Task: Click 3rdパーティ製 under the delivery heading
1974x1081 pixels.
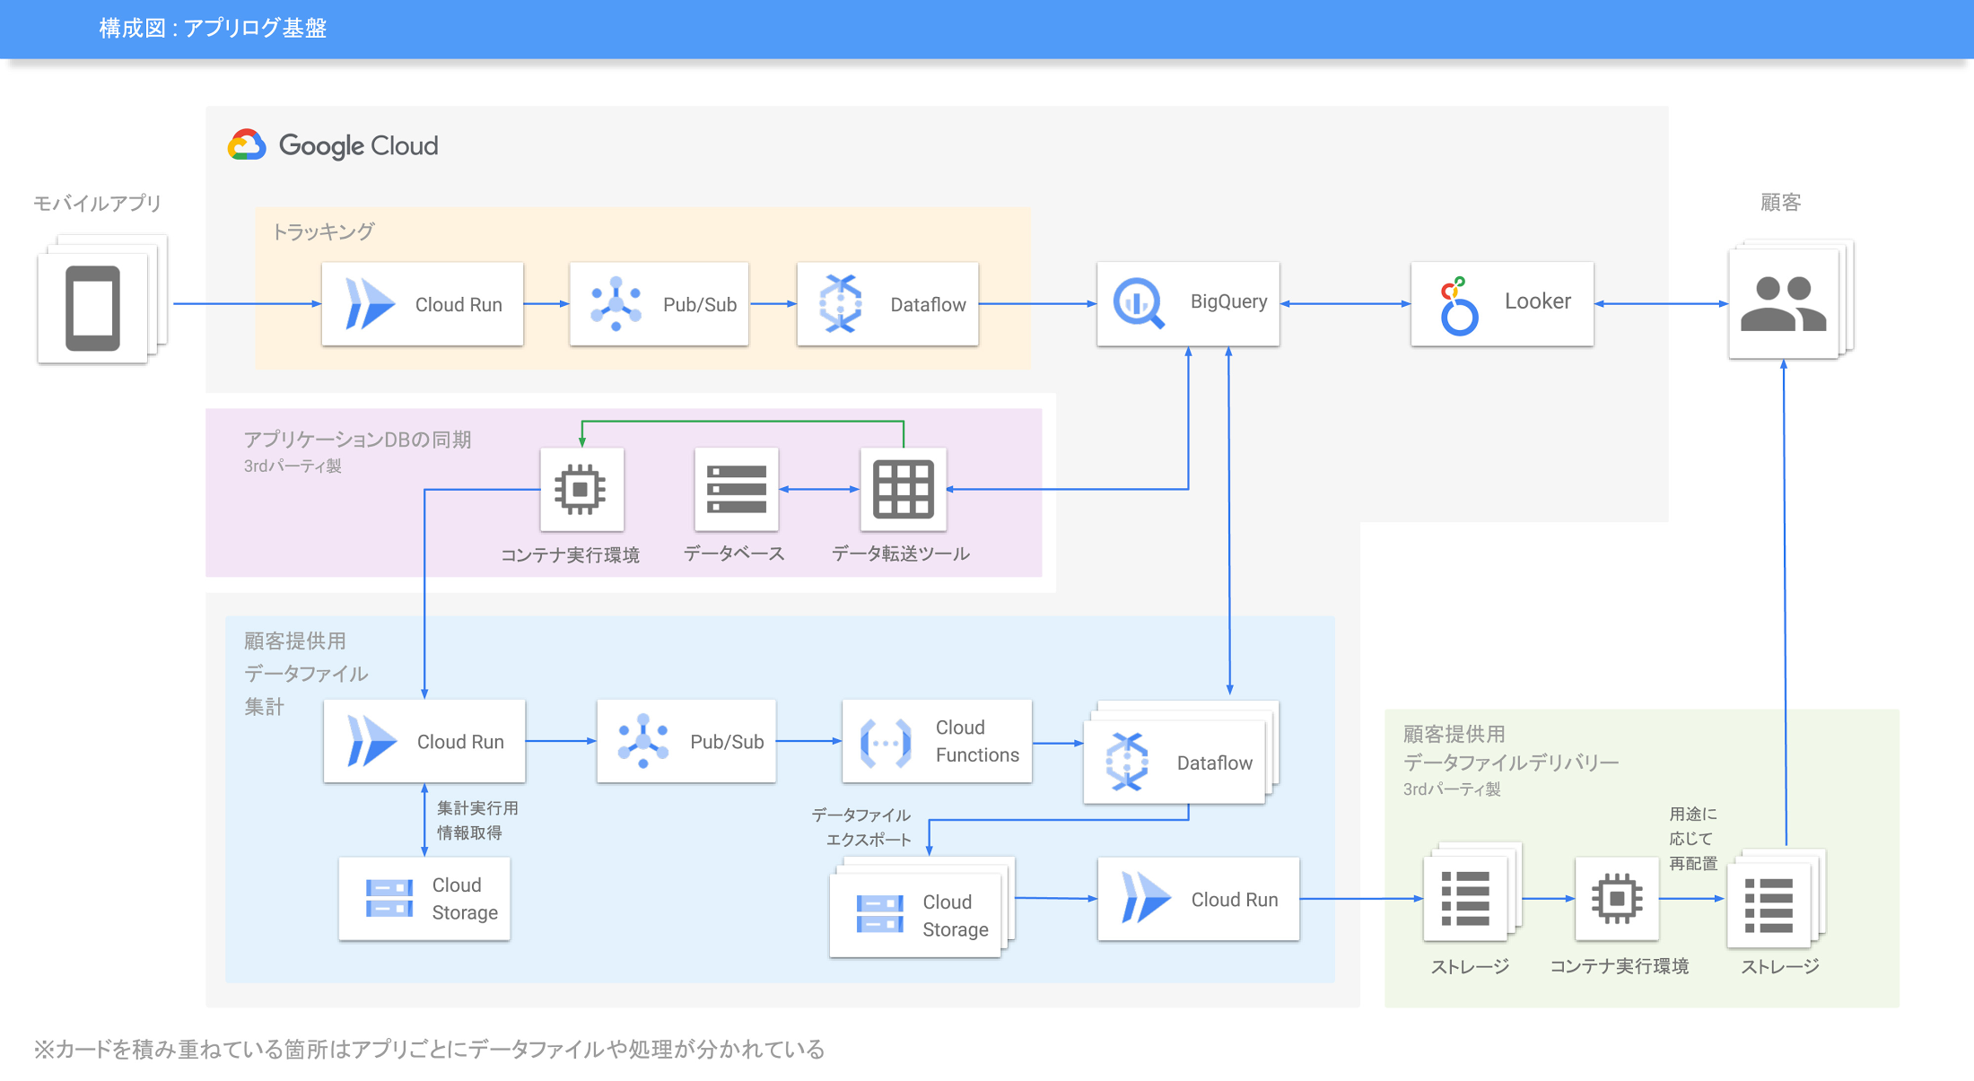Action: click(1452, 789)
